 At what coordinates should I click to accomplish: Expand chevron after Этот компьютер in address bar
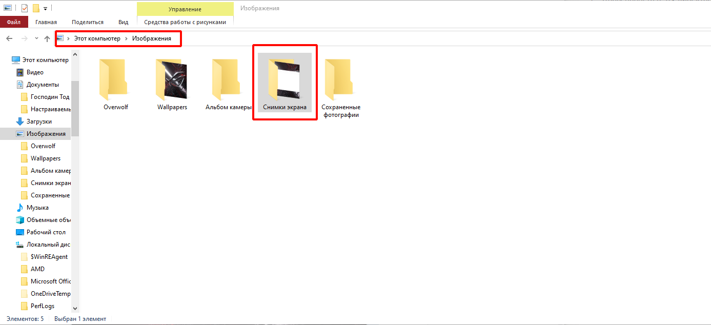coord(126,38)
